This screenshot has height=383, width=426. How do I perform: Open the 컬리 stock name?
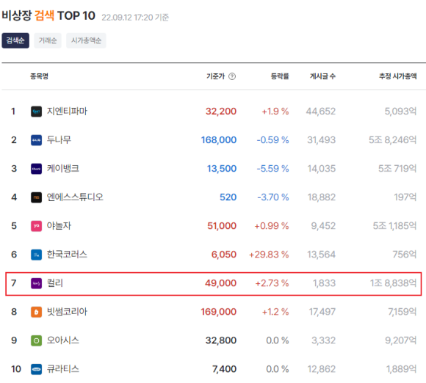[55, 283]
